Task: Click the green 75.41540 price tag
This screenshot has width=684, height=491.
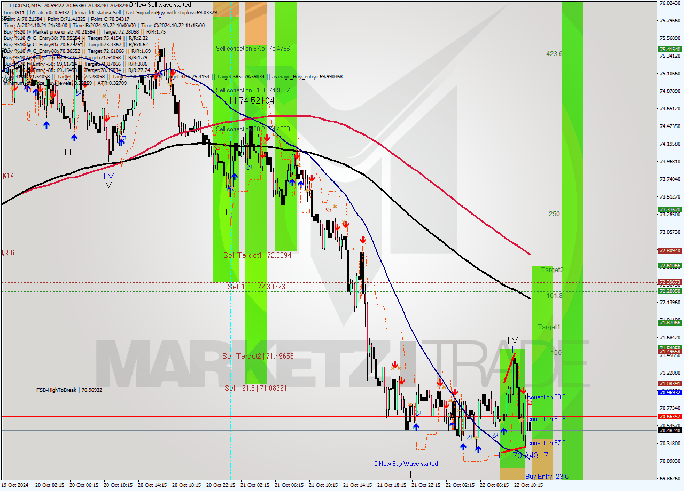Action: point(670,49)
